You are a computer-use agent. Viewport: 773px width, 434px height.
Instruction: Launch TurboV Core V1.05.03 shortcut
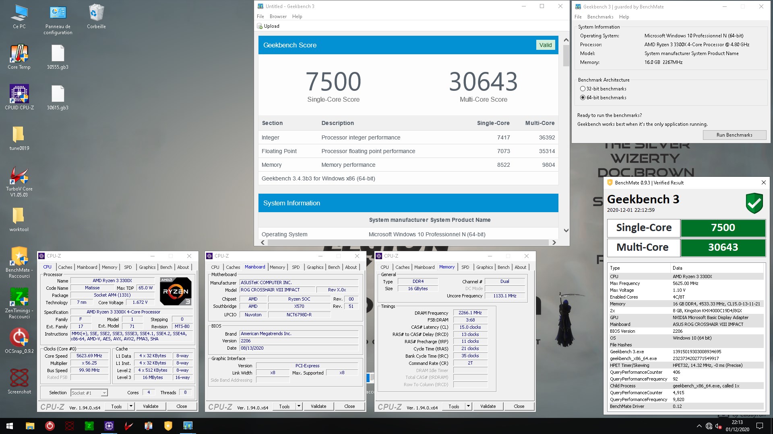(x=19, y=182)
